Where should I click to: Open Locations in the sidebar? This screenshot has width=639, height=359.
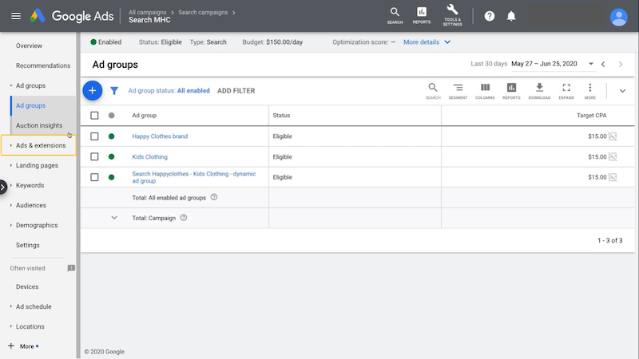pyautogui.click(x=30, y=326)
